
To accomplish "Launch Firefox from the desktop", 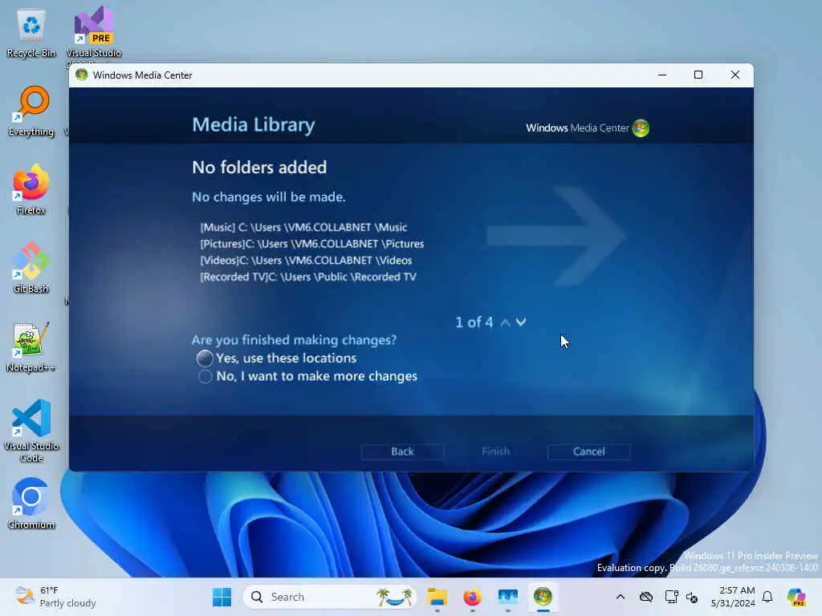I will click(x=31, y=189).
